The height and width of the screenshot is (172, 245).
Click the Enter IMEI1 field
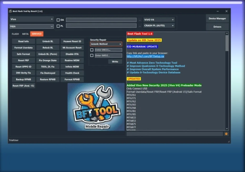[x=109, y=50]
